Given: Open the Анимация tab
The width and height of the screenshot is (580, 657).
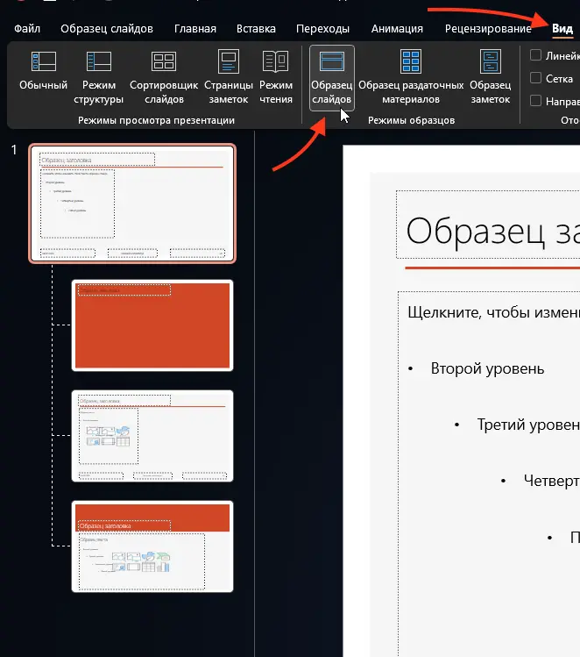Looking at the screenshot, I should click(x=397, y=29).
